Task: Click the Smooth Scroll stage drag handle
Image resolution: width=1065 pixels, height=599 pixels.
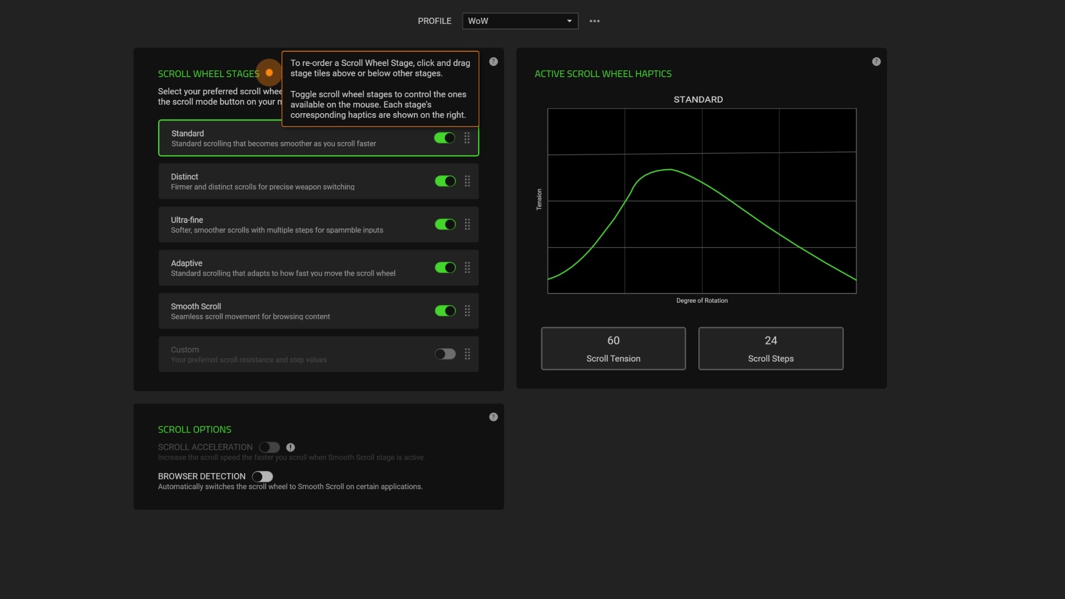Action: click(468, 311)
